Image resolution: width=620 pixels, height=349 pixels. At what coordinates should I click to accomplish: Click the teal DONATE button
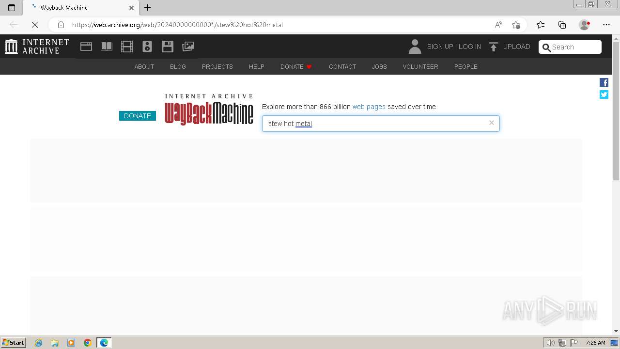(138, 116)
